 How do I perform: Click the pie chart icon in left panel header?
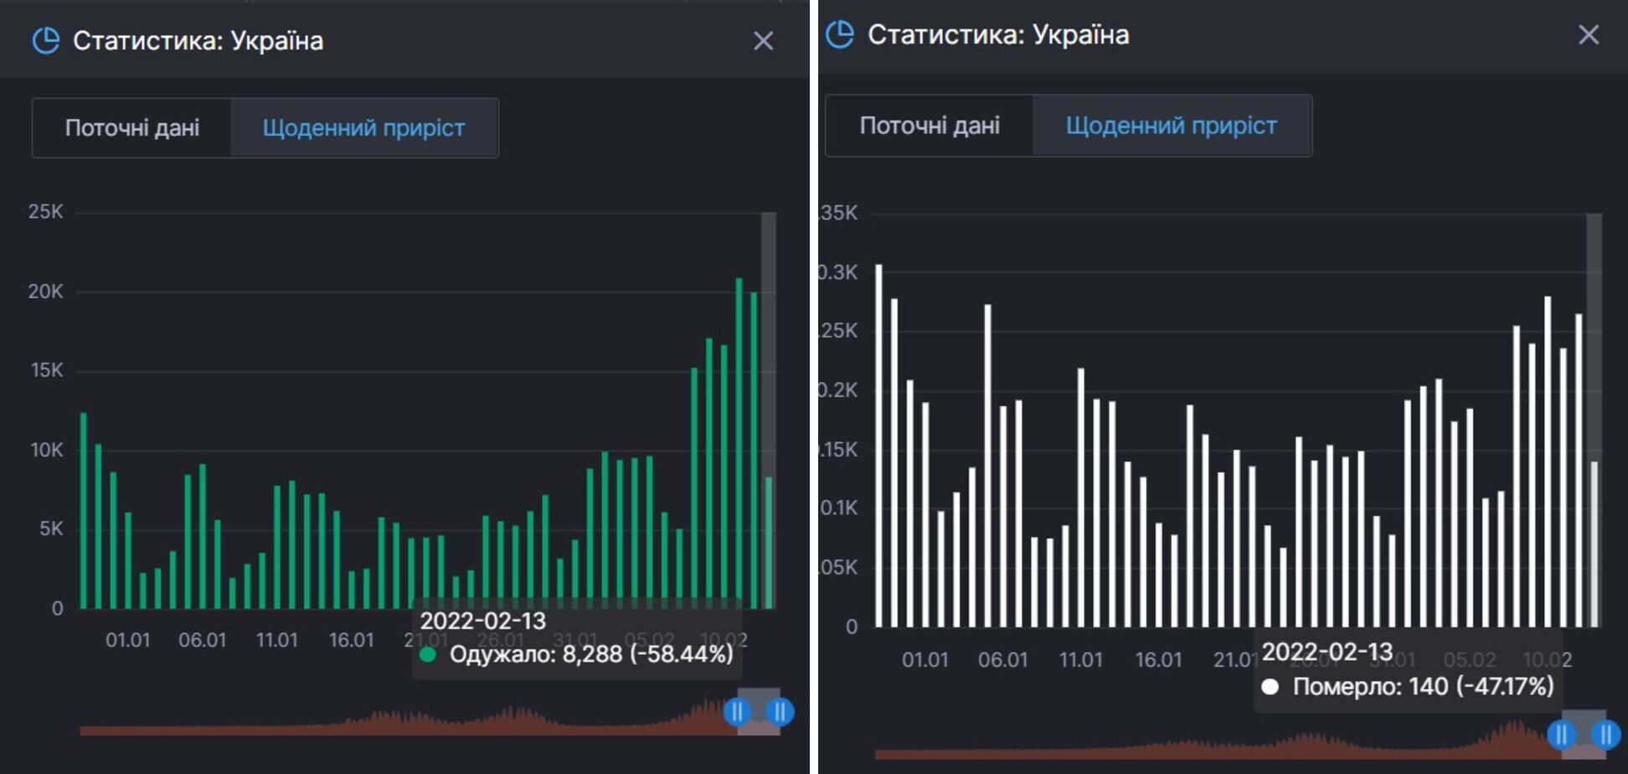coord(48,39)
